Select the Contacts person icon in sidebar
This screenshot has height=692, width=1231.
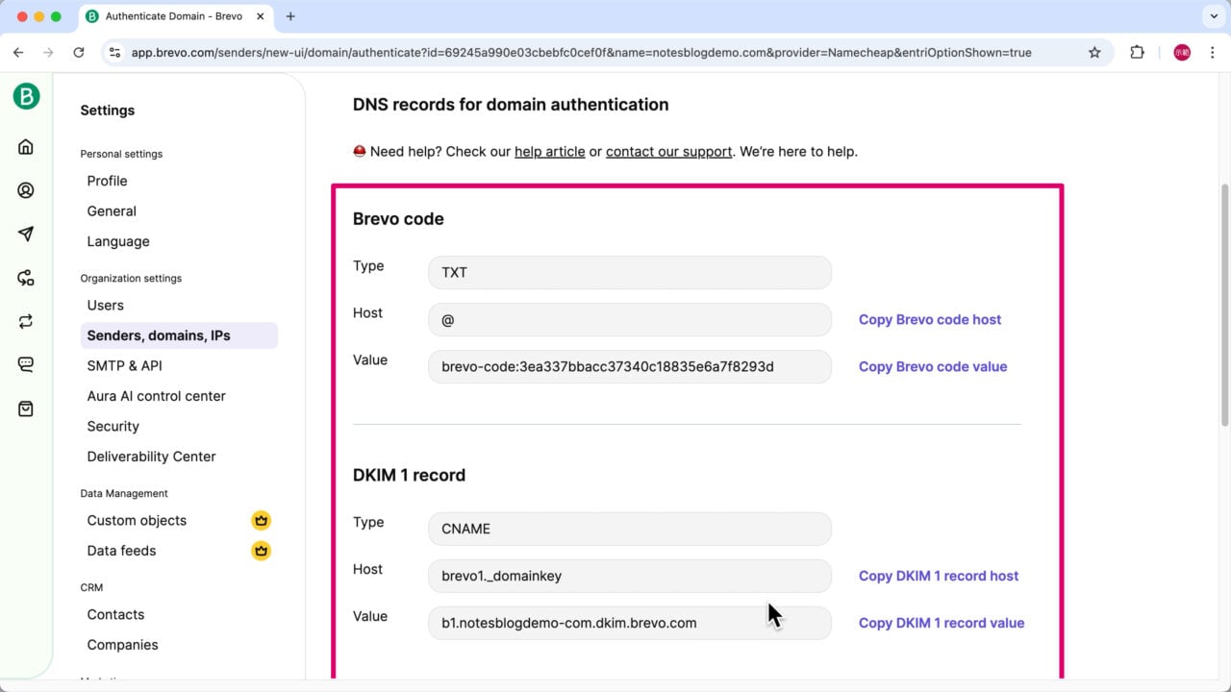(25, 189)
